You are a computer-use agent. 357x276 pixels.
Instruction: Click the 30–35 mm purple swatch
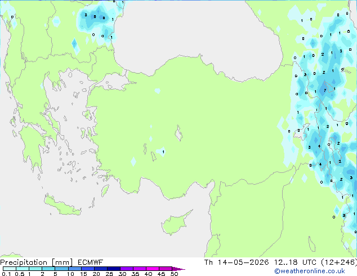click(x=126, y=269)
